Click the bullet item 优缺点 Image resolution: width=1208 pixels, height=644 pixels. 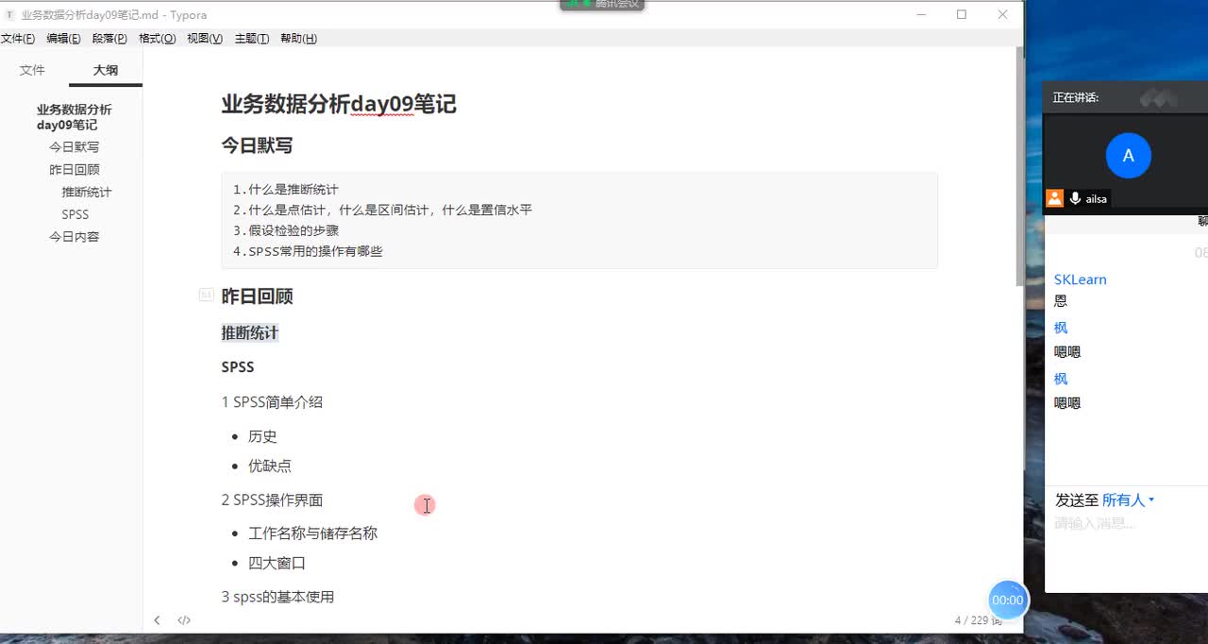click(270, 466)
